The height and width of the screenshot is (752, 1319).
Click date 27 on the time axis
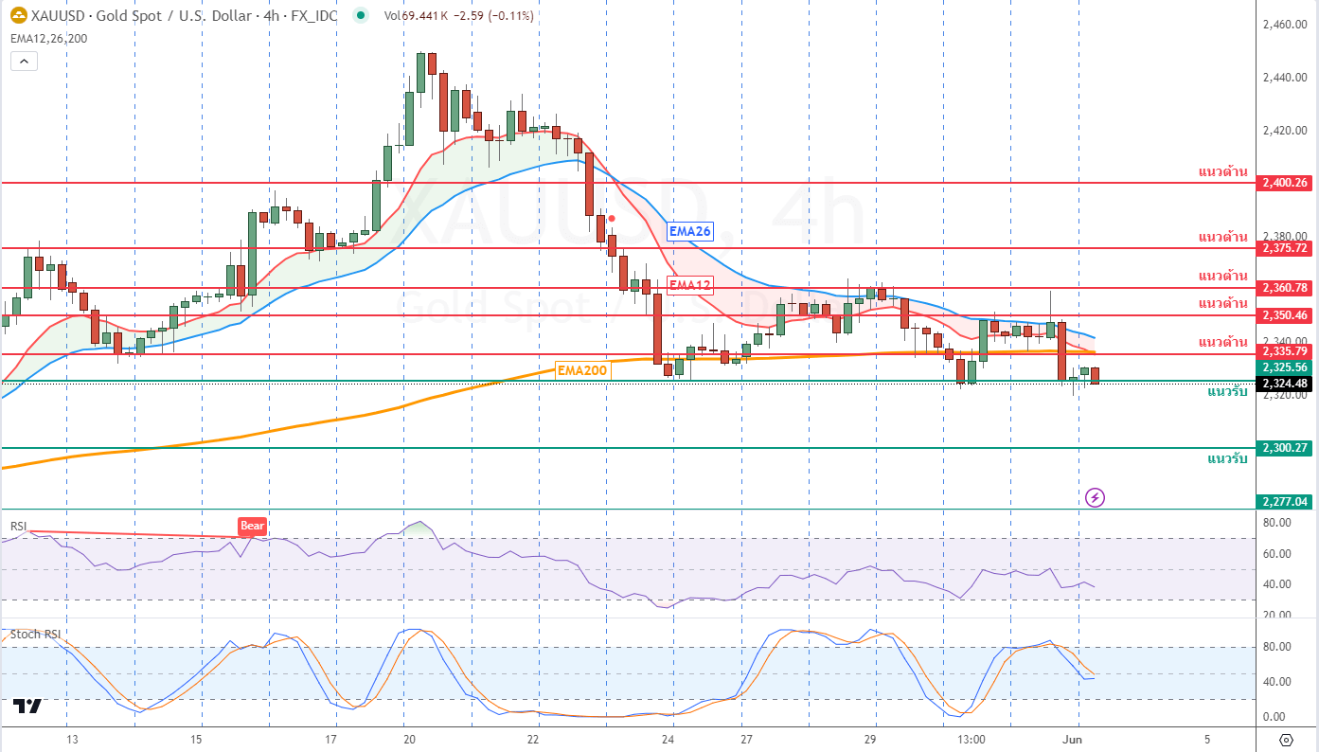(746, 739)
